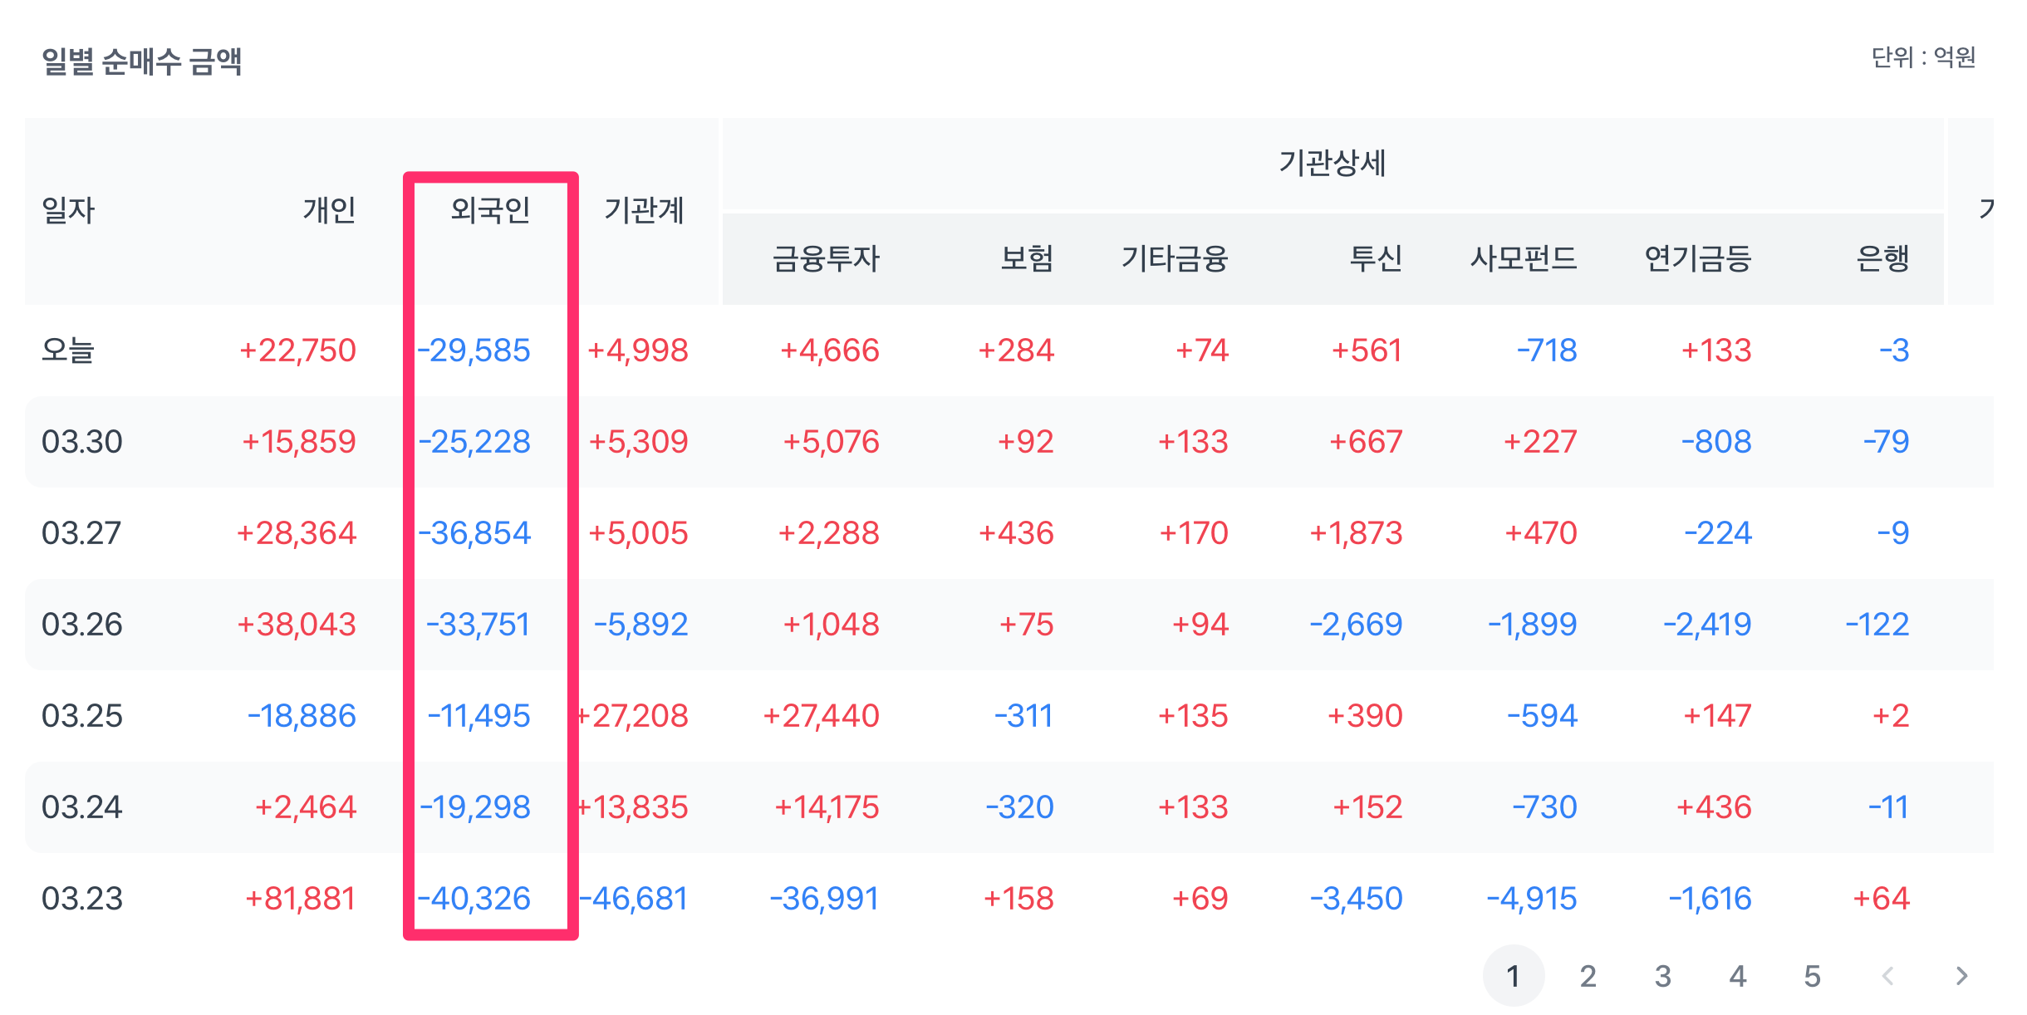Jump to page 5 in pagination

click(1812, 976)
